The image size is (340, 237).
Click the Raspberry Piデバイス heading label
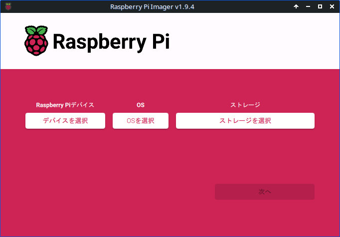(65, 105)
